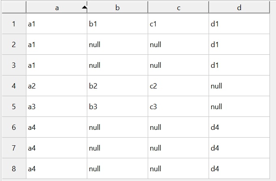Select column d header
Image resolution: width=276 pixels, height=181 pixels.
(239, 7)
